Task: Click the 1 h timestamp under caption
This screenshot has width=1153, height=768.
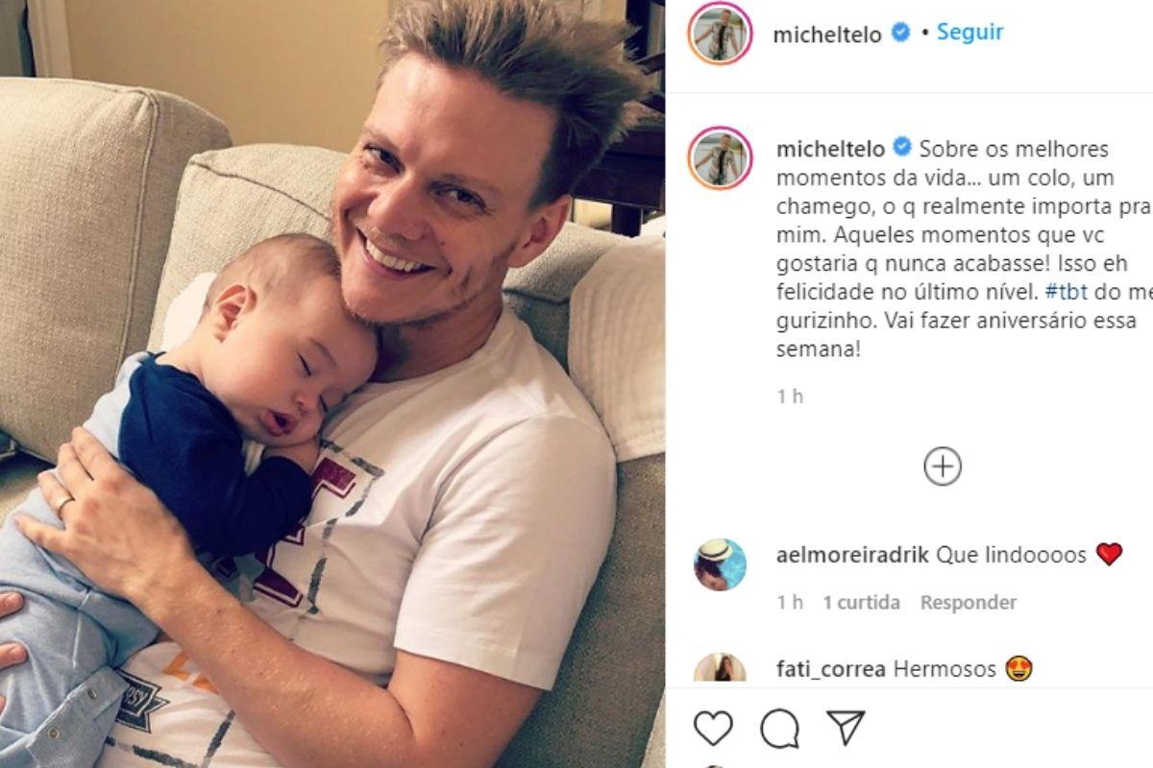Action: tap(790, 396)
